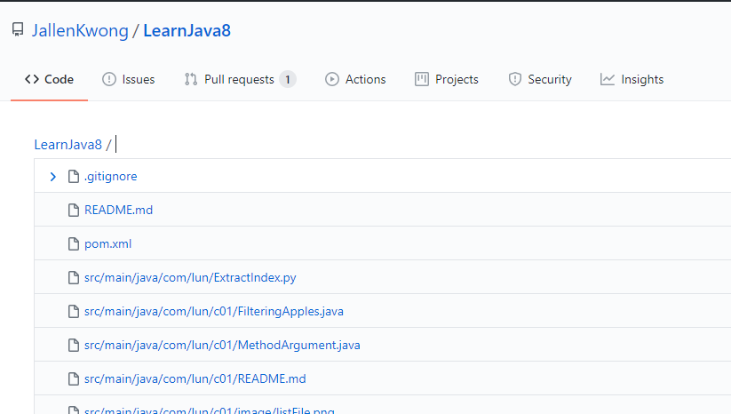The image size is (731, 414).
Task: Click the chevron beside .gitignore
Action: (52, 177)
